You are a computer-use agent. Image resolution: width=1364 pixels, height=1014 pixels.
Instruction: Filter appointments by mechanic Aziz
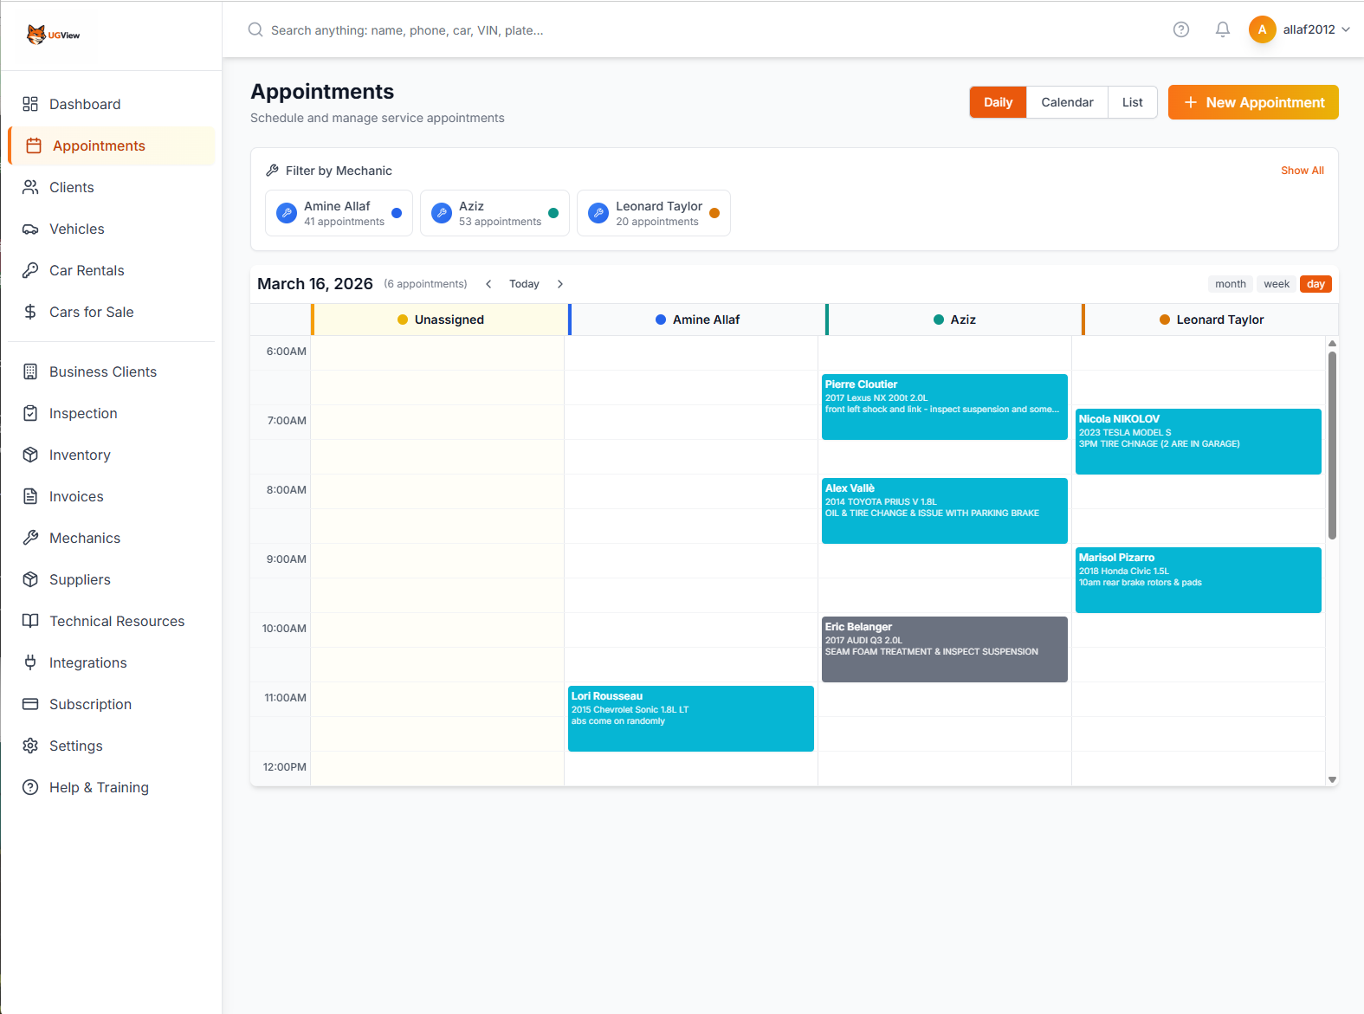[x=495, y=213]
